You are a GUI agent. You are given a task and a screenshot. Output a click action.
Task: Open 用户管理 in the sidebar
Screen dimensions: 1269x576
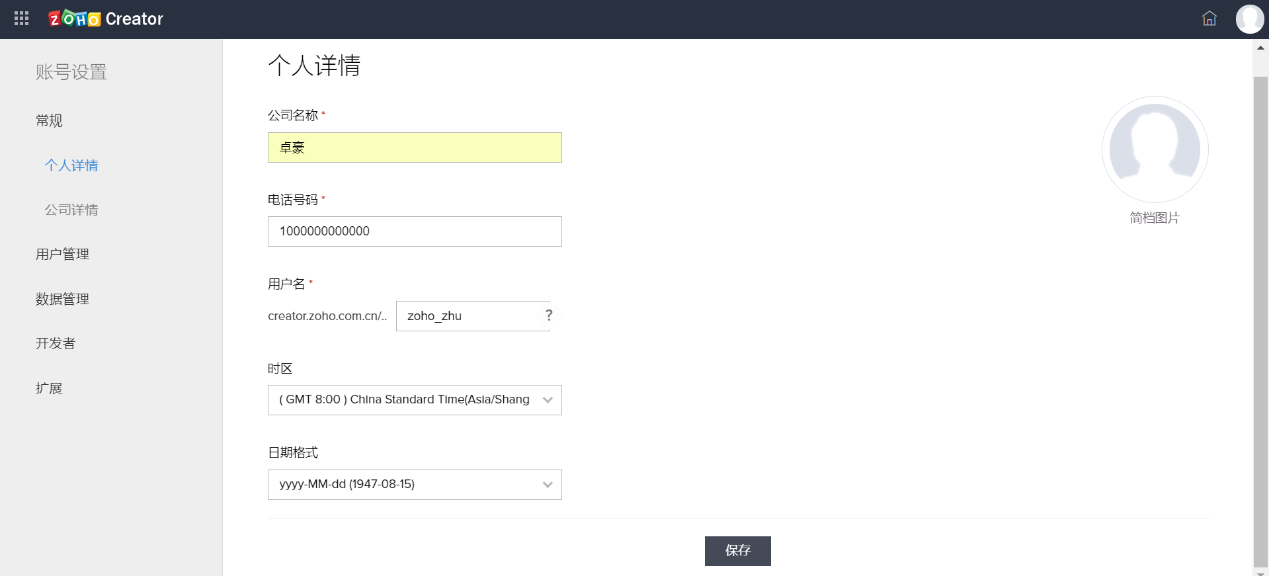click(62, 254)
